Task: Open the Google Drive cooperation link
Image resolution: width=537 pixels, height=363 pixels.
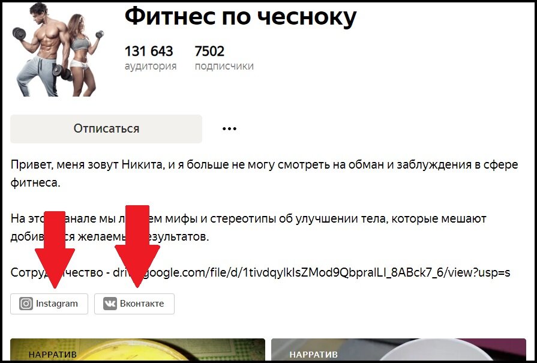Action: coord(311,272)
